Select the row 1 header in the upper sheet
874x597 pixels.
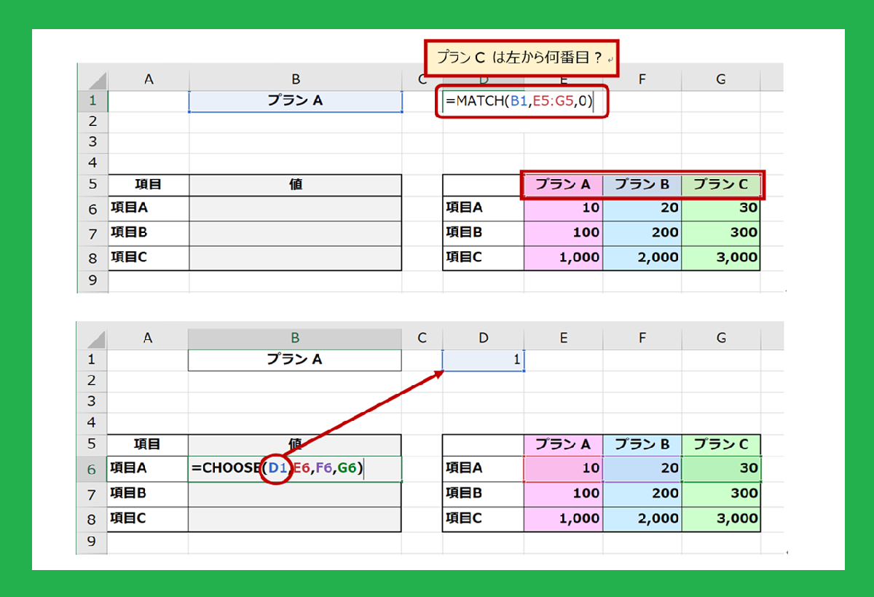pyautogui.click(x=92, y=101)
